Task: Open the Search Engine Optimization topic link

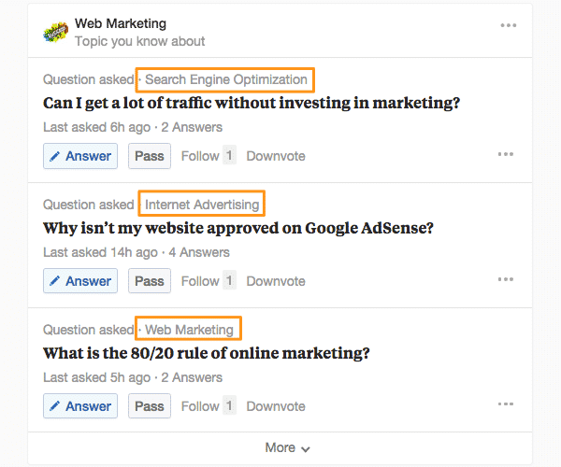Action: (226, 79)
